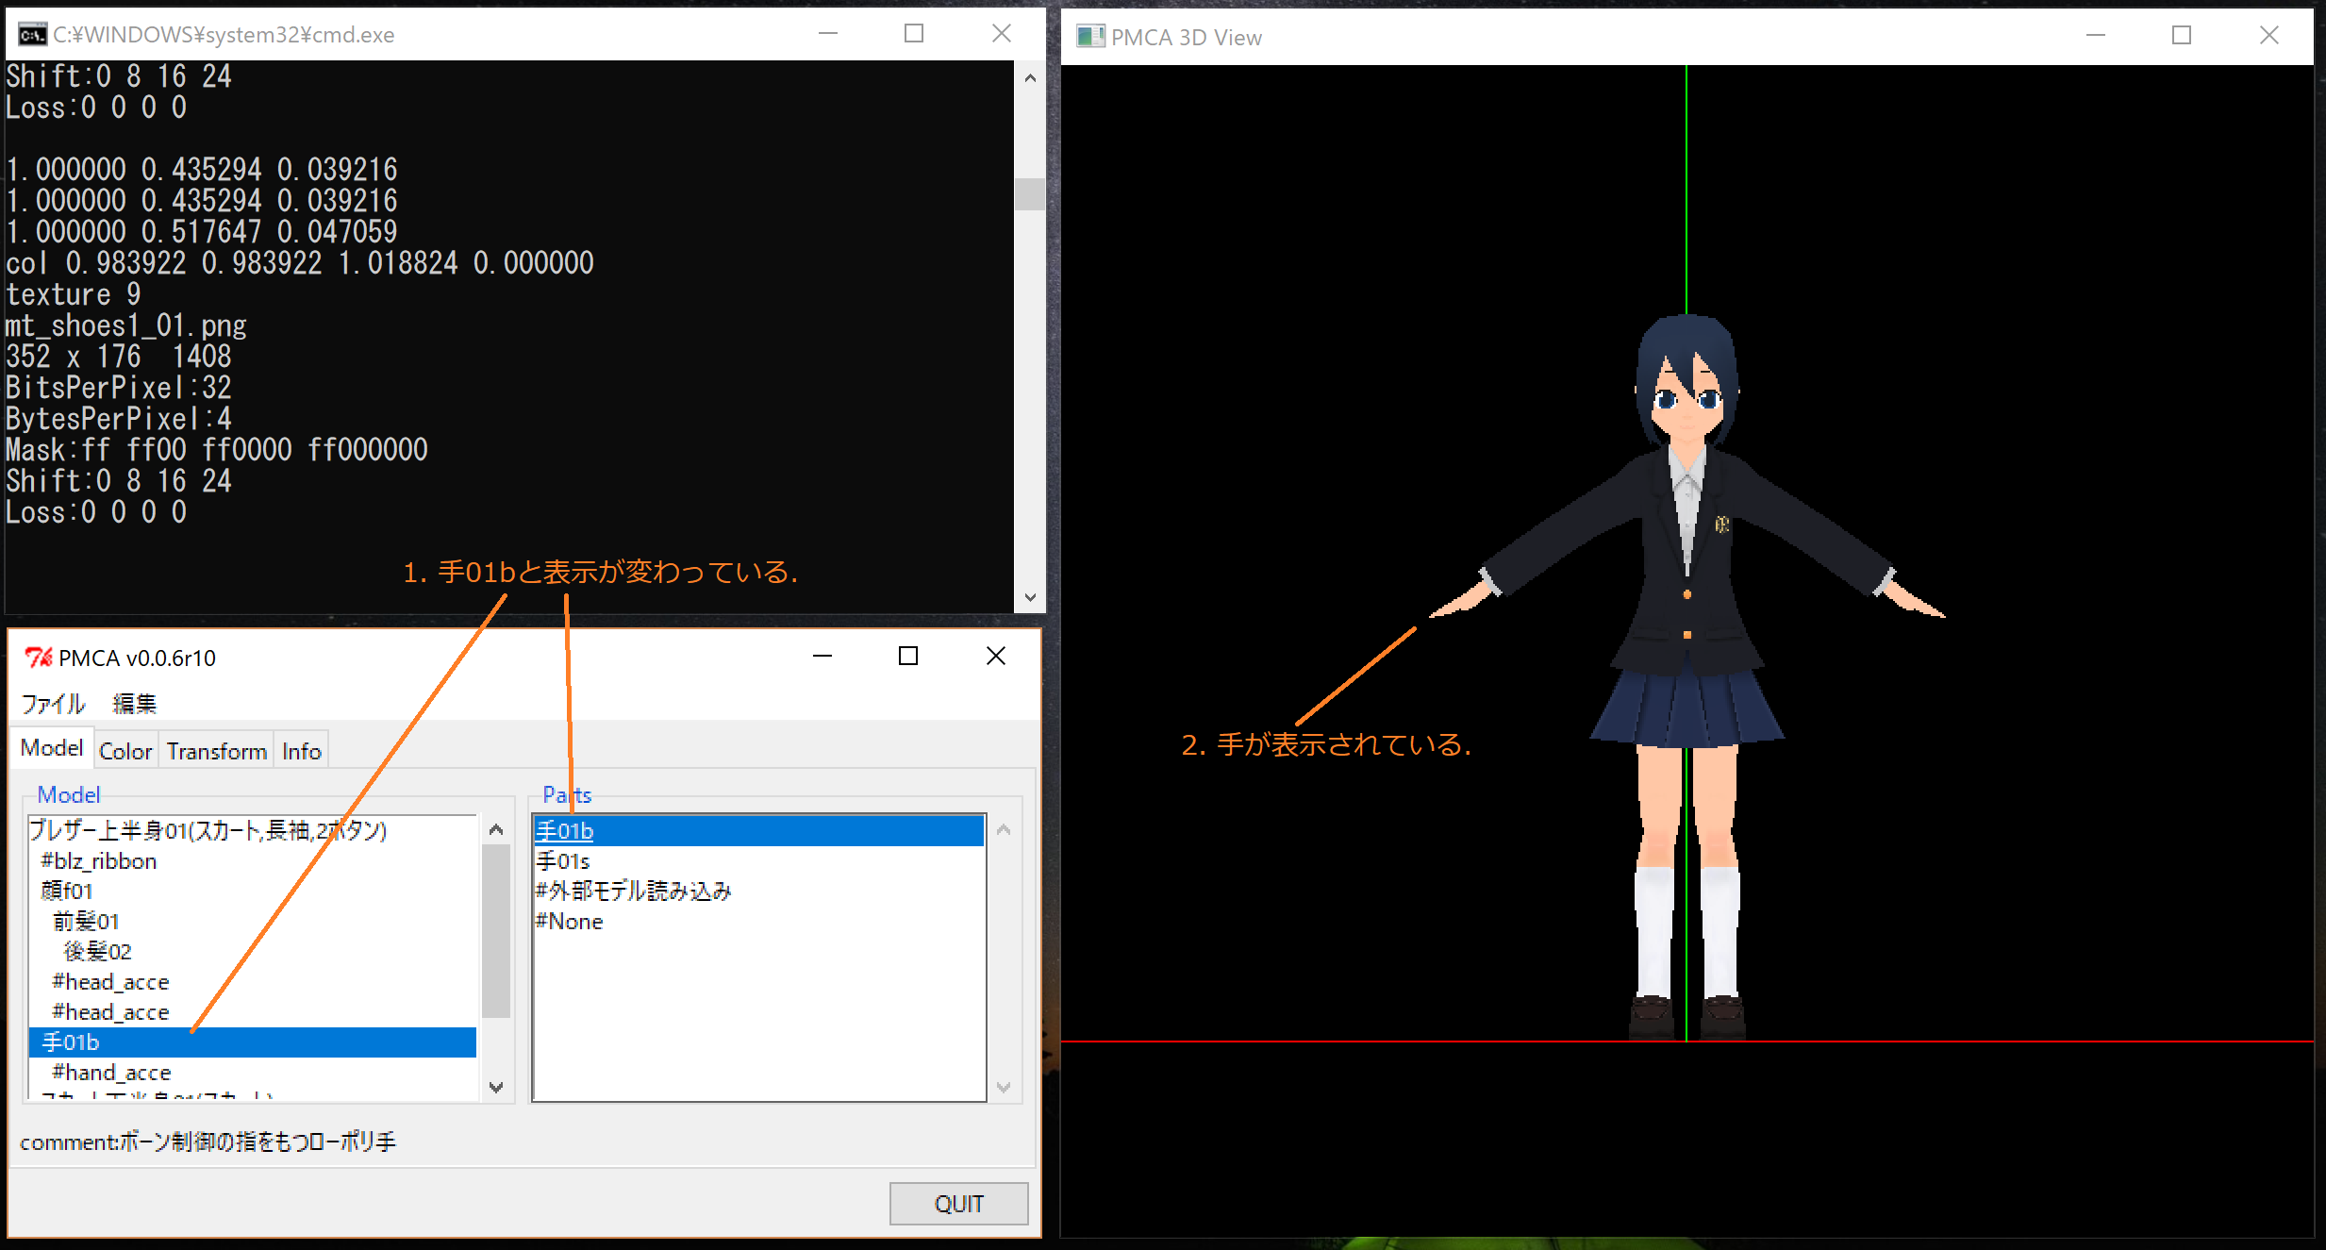Select ブレザー上半身01 in the Model list
Screen dimensions: 2326x1250
pyautogui.click(x=253, y=831)
